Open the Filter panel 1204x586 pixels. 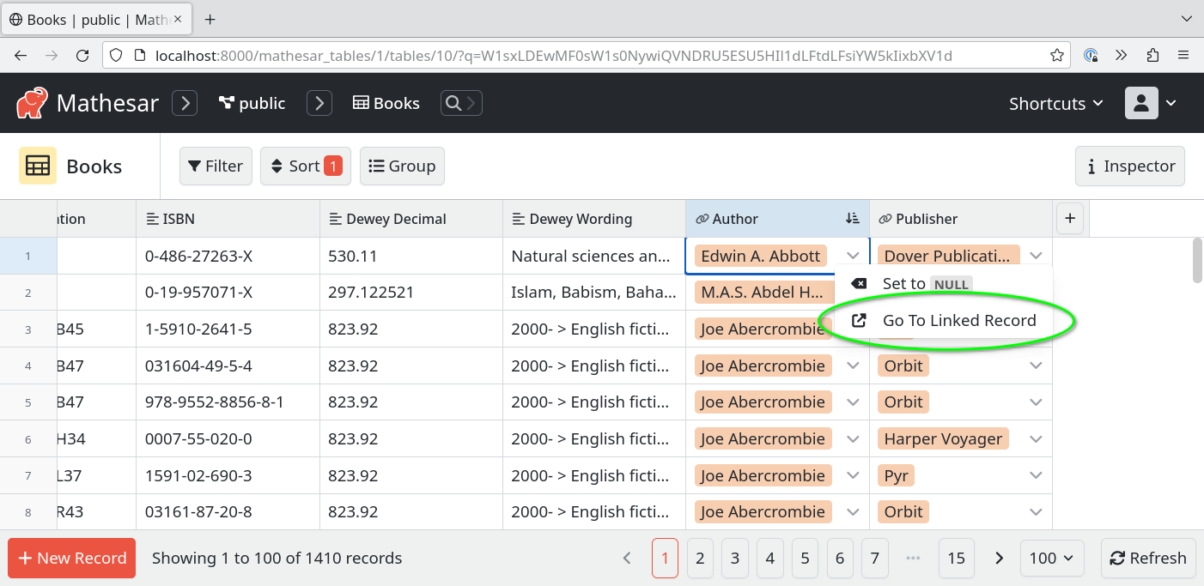[216, 166]
